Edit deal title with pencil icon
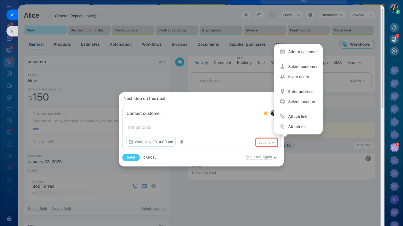This screenshot has width=403, height=226. click(44, 16)
